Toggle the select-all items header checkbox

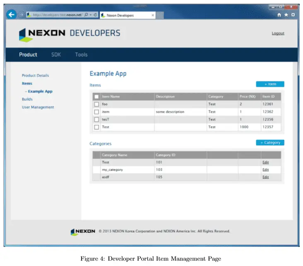[x=96, y=97]
